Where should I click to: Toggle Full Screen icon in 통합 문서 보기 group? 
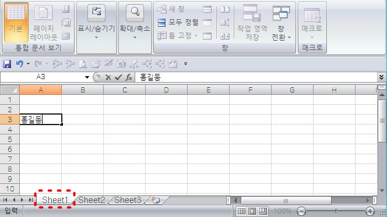(x=66, y=36)
